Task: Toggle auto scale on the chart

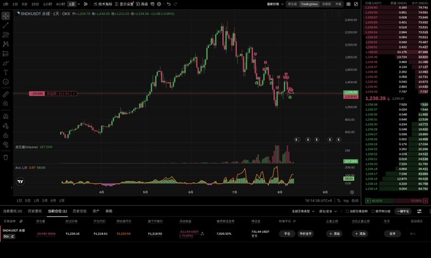Action: coord(355,201)
